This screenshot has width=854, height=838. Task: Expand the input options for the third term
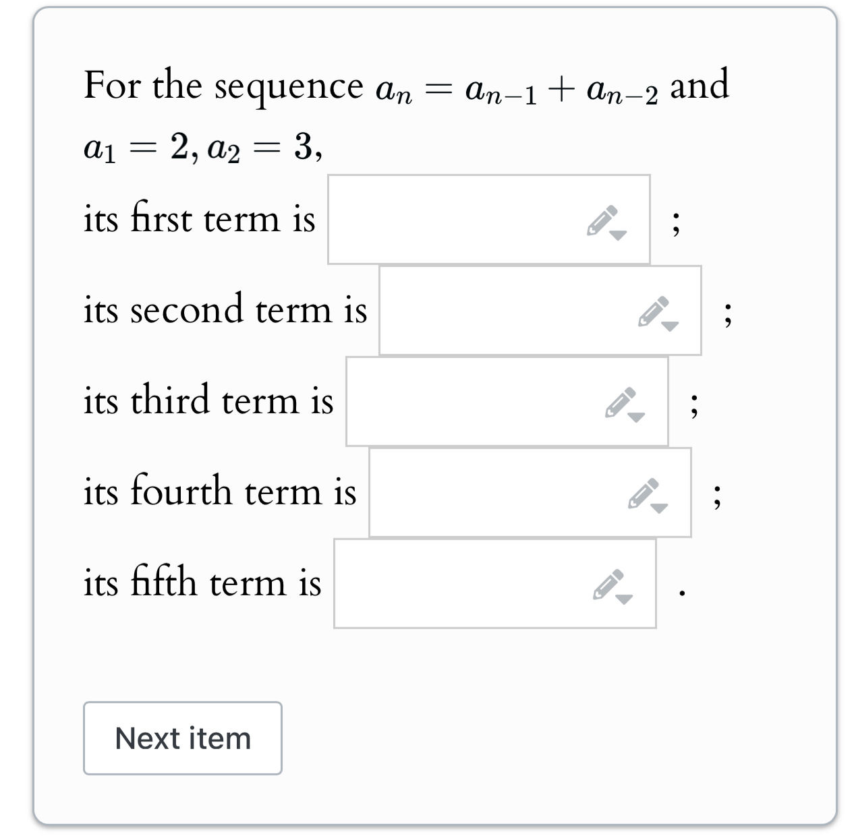(x=637, y=416)
